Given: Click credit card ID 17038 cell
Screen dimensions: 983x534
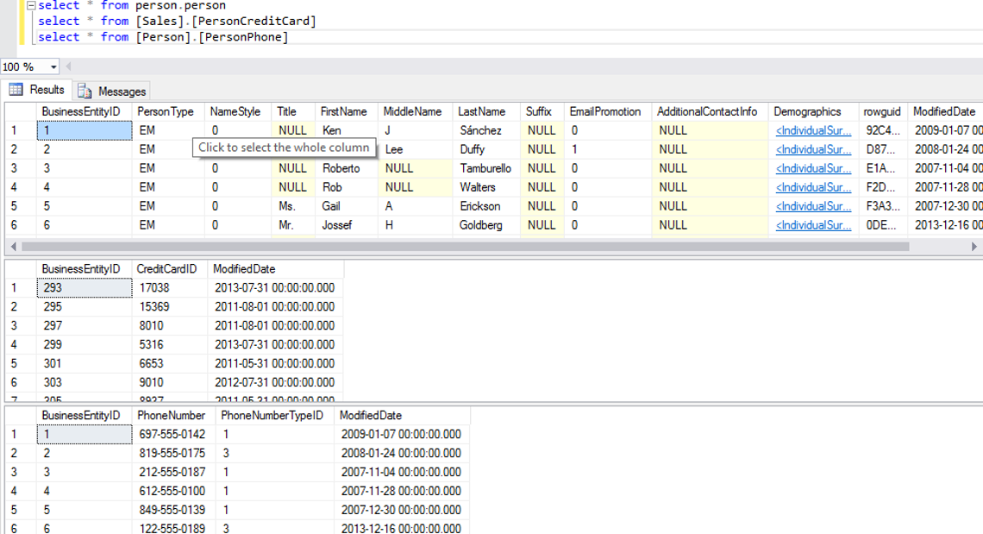Looking at the screenshot, I should 169,287.
